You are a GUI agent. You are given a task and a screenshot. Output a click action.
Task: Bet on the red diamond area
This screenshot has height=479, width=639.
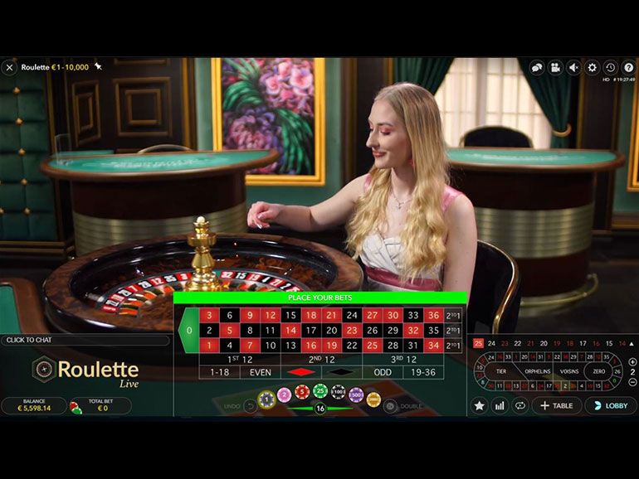pyautogui.click(x=300, y=372)
